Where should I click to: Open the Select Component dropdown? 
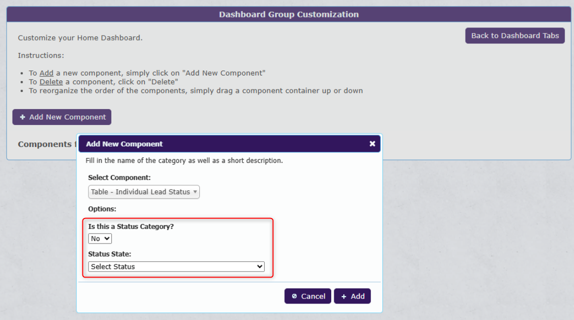(x=144, y=192)
